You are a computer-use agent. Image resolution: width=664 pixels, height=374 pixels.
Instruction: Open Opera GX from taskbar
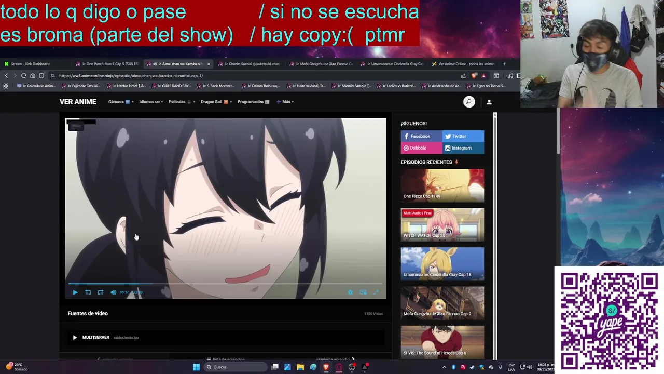(339, 367)
